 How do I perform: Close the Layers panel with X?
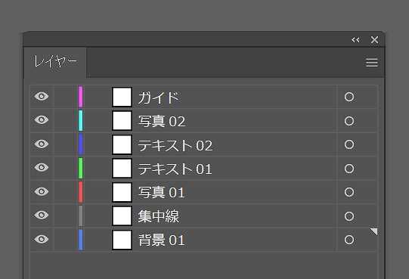coord(374,40)
